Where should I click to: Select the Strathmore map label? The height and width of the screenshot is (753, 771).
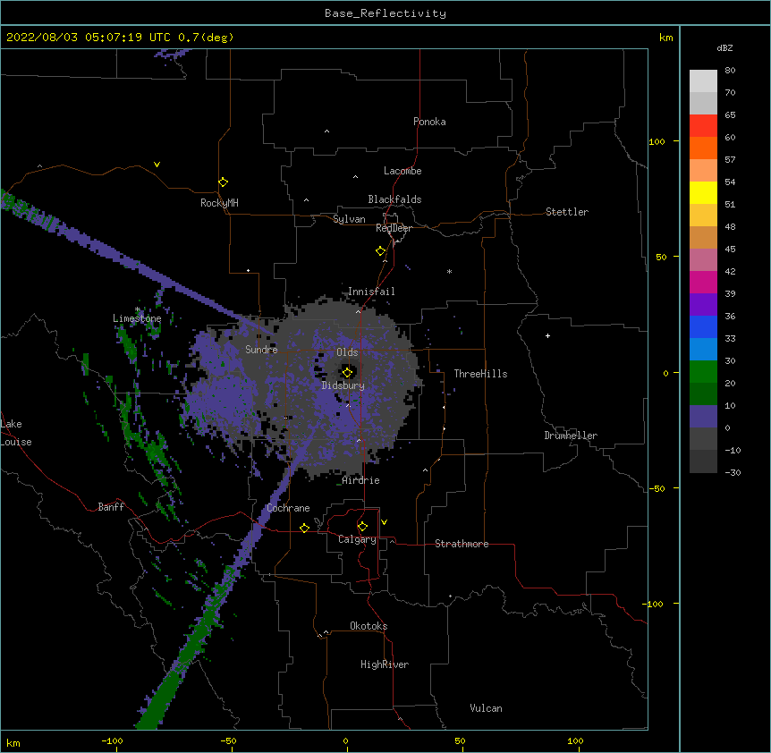462,544
